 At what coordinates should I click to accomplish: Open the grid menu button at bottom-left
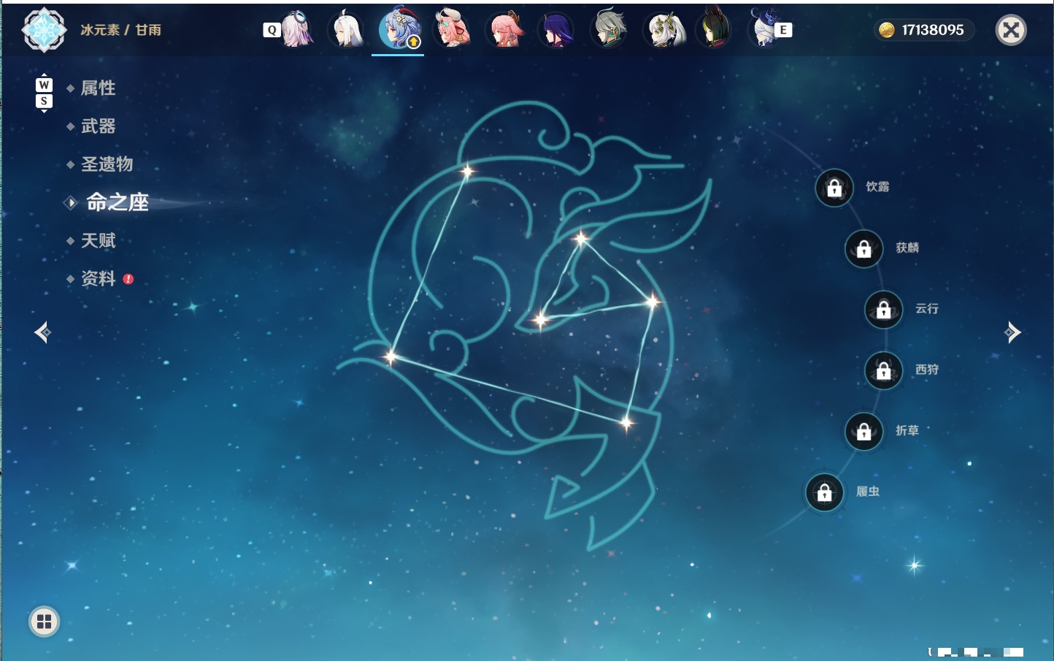[44, 622]
